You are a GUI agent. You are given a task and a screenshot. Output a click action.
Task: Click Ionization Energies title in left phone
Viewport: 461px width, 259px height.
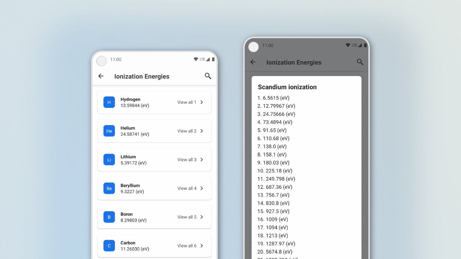(x=142, y=76)
